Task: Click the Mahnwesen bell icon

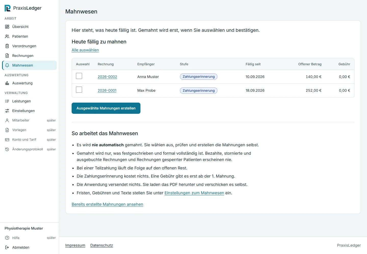Action: [7, 65]
